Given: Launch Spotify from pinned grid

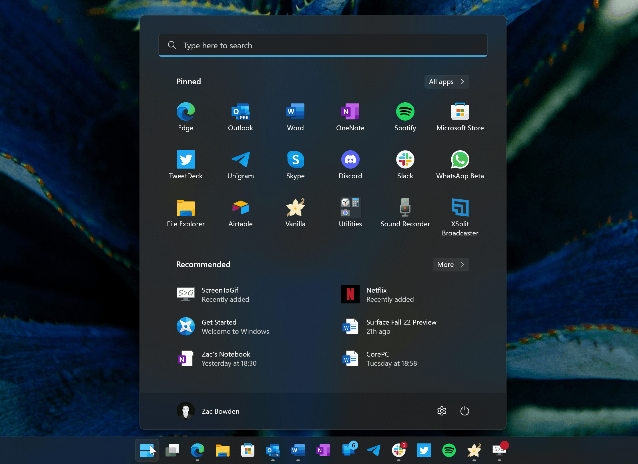Looking at the screenshot, I should click(x=405, y=117).
